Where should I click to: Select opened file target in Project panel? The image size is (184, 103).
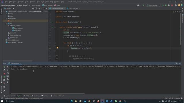(x=33, y=9)
